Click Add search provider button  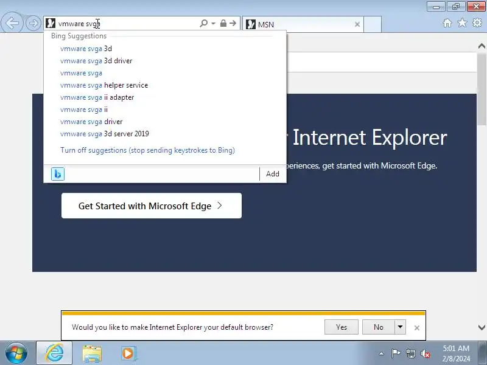click(273, 174)
